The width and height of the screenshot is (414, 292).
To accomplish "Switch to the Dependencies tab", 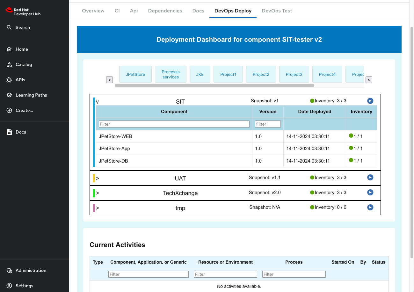I will click(x=165, y=11).
